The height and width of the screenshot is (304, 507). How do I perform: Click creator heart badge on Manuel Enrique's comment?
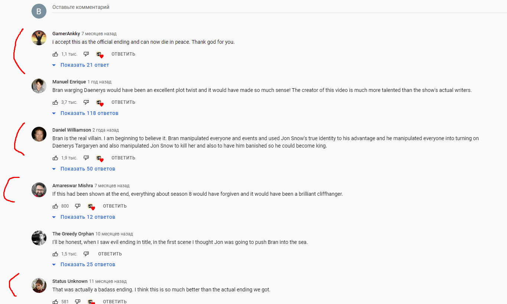(x=100, y=103)
